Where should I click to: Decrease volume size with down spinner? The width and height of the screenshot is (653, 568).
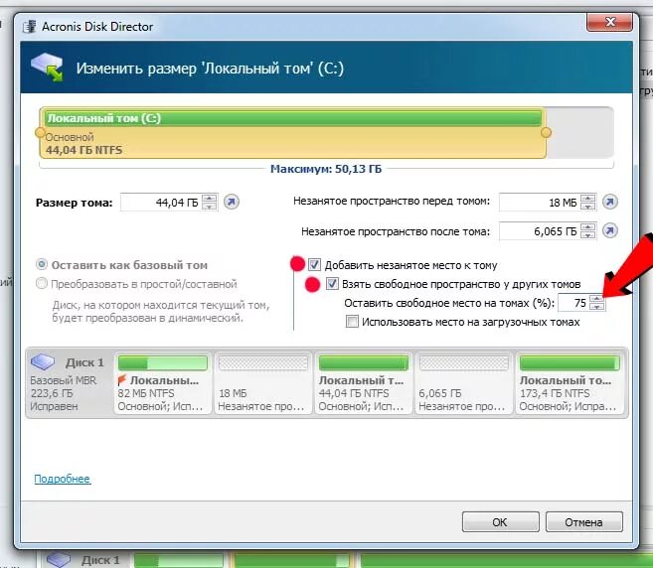pos(209,206)
